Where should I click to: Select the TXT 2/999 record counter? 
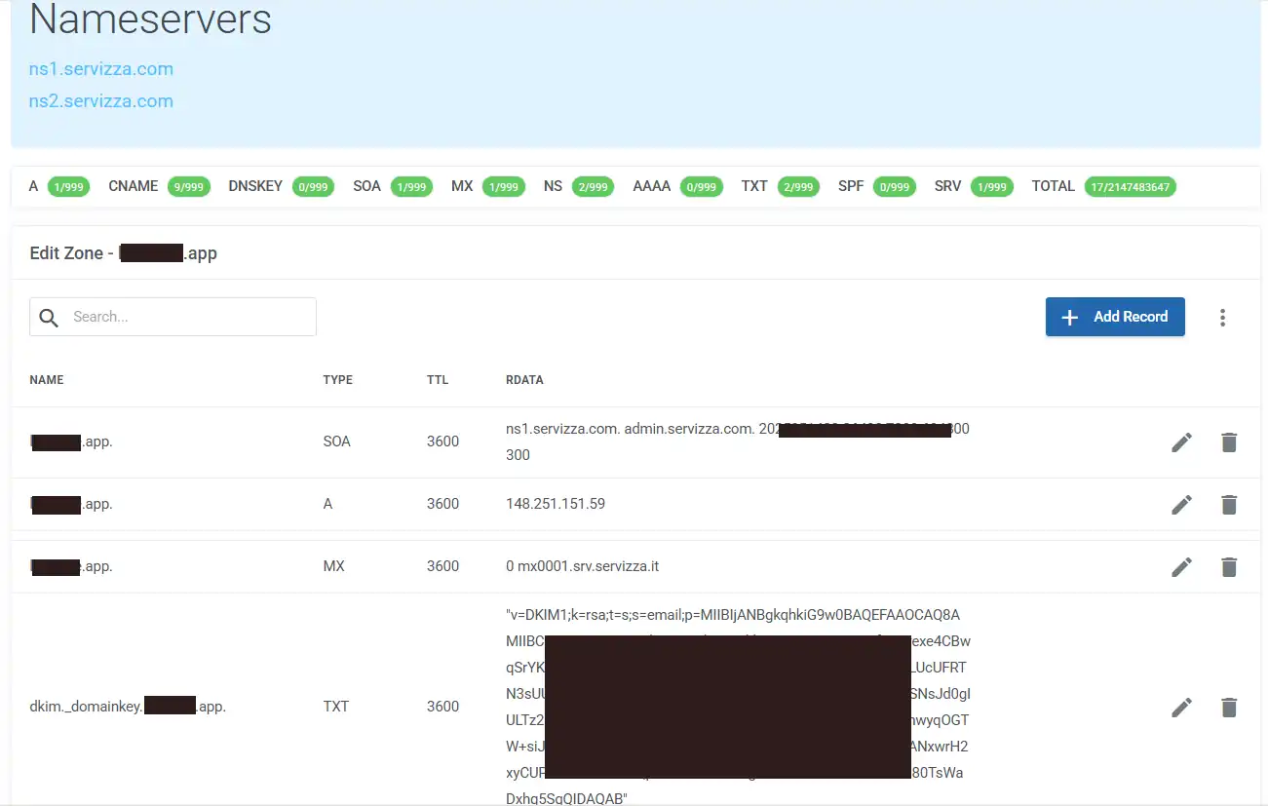pos(797,186)
